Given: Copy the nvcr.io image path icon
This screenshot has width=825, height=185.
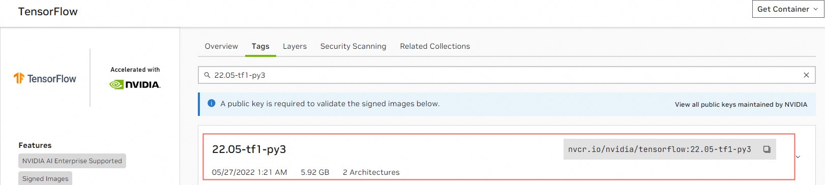Looking at the screenshot, I should [767, 149].
